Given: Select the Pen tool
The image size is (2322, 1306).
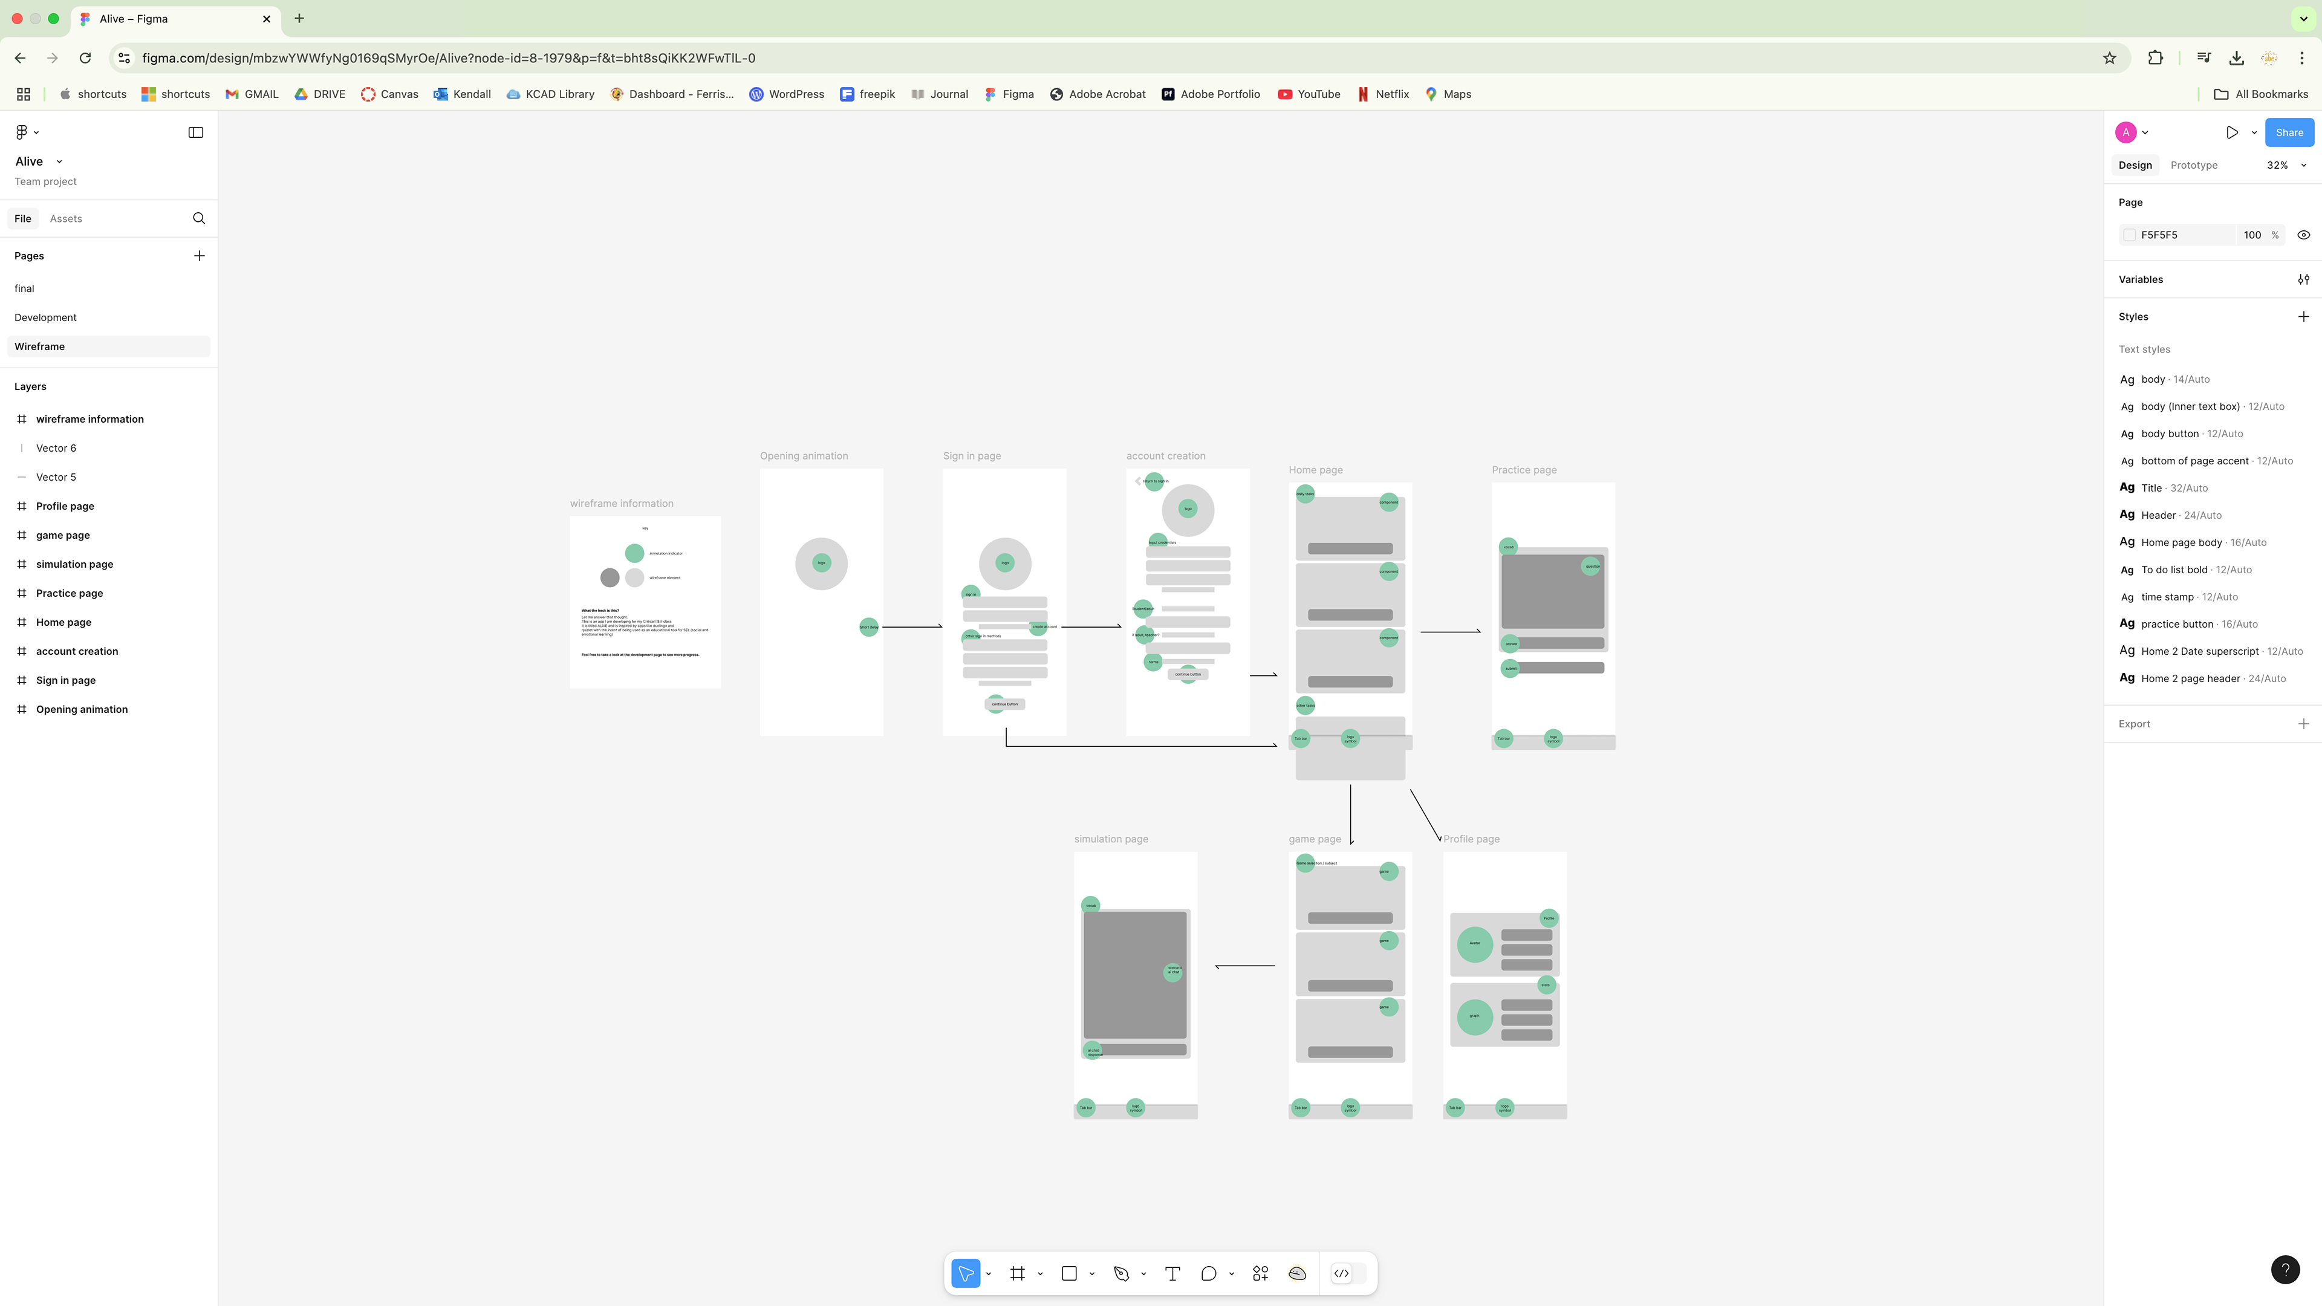Looking at the screenshot, I should [1121, 1273].
